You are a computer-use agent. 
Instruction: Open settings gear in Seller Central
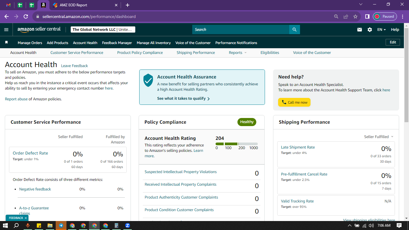coord(370,30)
